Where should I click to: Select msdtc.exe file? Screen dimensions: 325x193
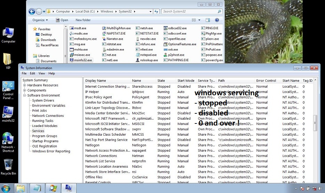(79, 33)
